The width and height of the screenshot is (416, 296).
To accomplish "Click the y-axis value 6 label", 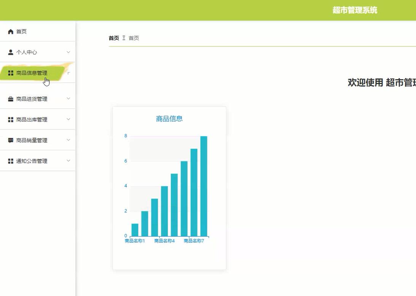I will coord(126,161).
